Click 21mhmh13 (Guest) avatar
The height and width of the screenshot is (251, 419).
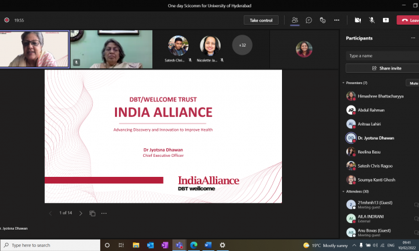click(351, 204)
